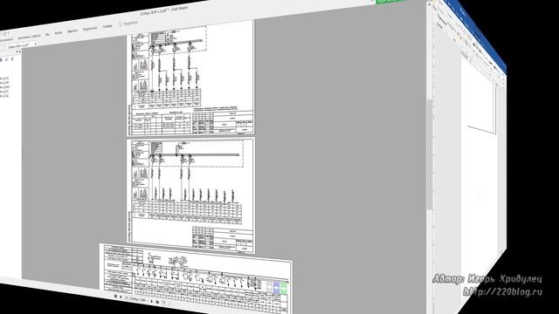The height and width of the screenshot is (314, 559).
Task: Open the Вид menu tab in Foxit Reader
Action: click(x=48, y=34)
